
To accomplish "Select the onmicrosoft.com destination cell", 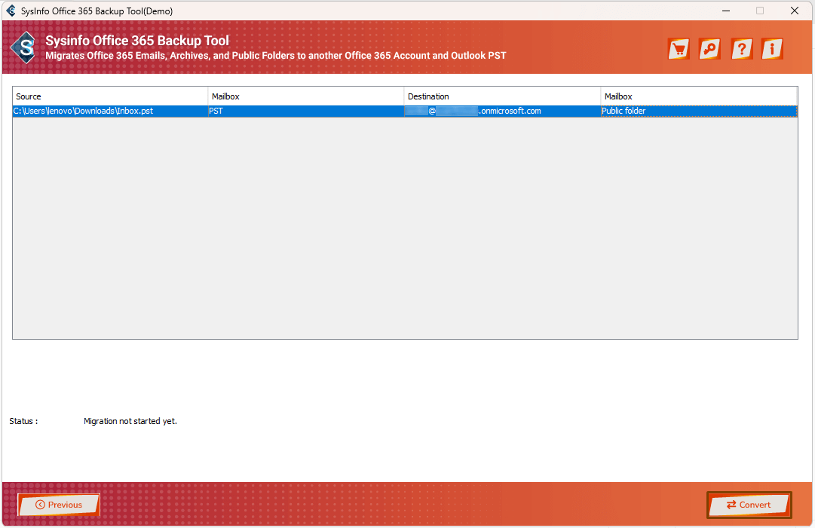I will 502,111.
